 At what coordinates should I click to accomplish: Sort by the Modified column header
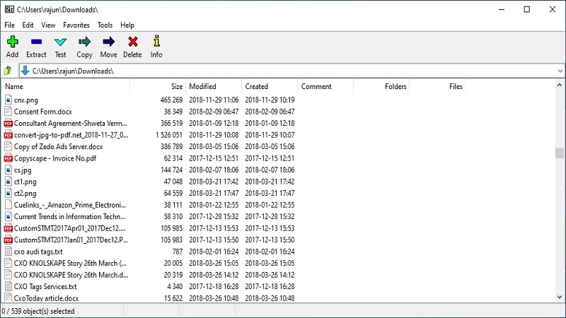coord(214,86)
